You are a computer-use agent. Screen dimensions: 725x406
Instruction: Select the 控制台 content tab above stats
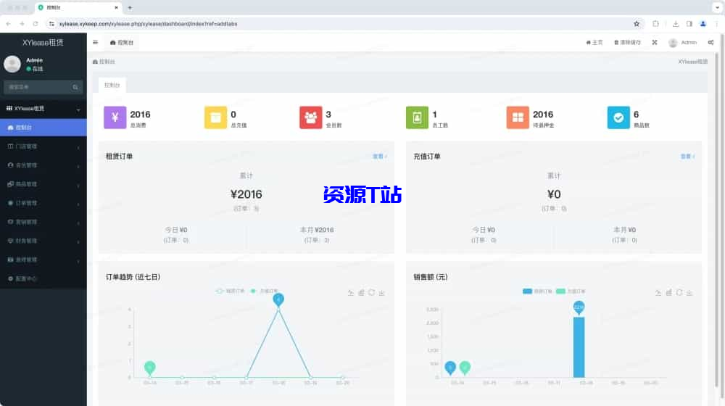click(112, 85)
